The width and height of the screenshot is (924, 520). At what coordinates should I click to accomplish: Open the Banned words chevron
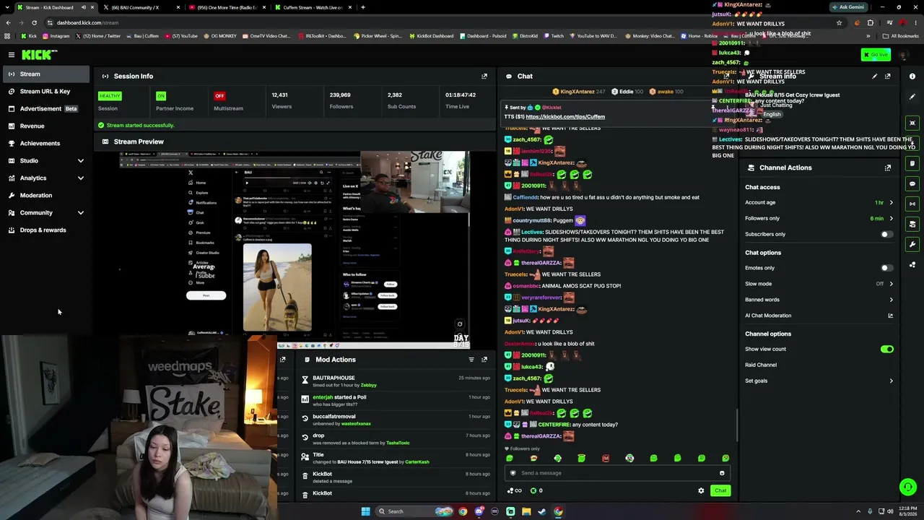coord(891,300)
